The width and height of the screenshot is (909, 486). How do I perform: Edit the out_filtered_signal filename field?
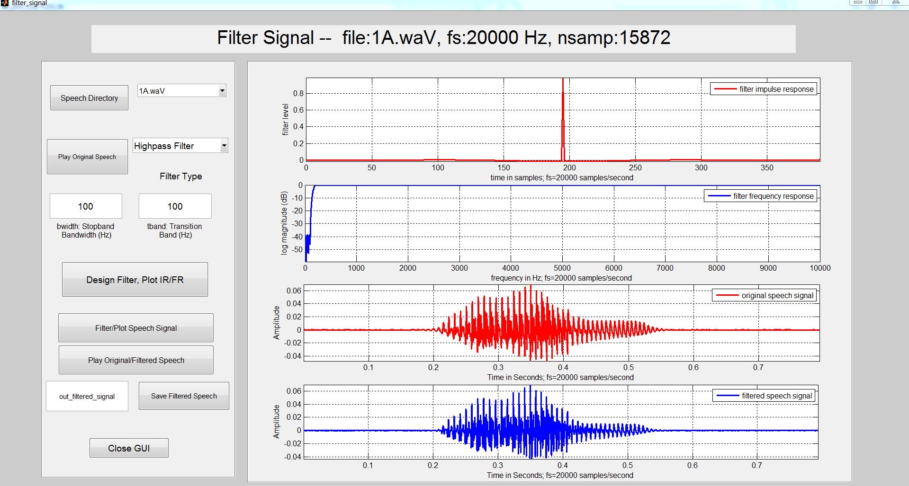tap(87, 397)
